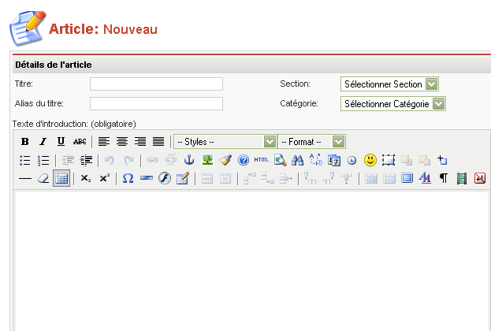Toggle italic text formatting

pyautogui.click(x=43, y=142)
